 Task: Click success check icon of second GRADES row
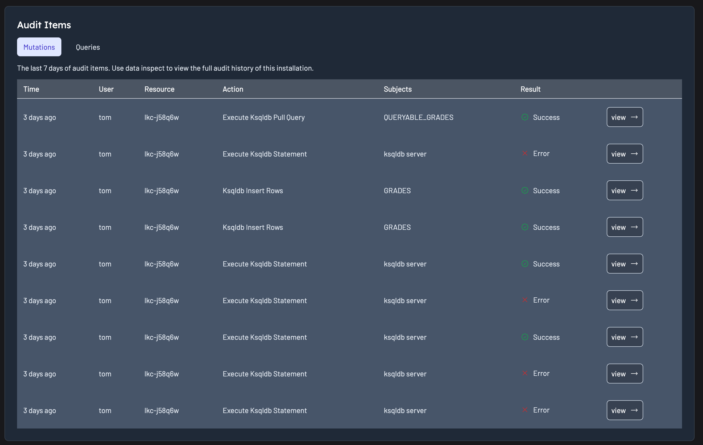pos(525,227)
